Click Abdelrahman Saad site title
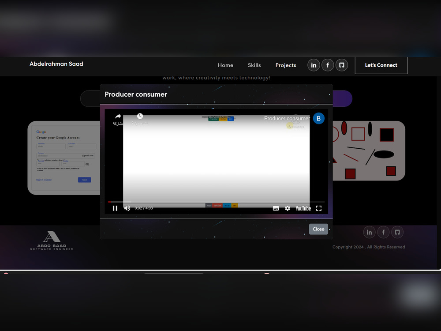 point(56,64)
